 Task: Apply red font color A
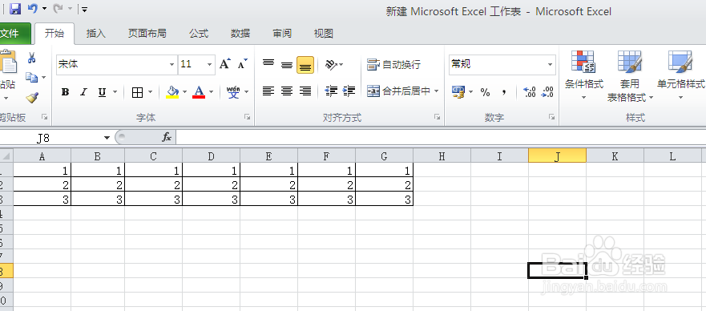[199, 92]
